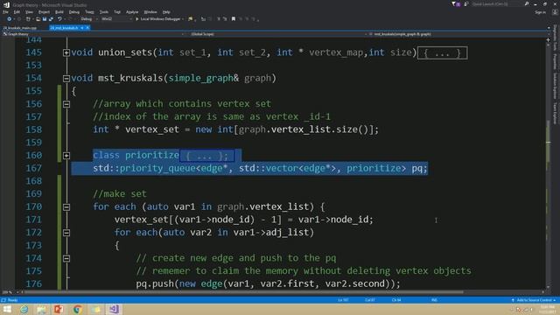Click the collapsed { ... } box on line 145

[442, 53]
